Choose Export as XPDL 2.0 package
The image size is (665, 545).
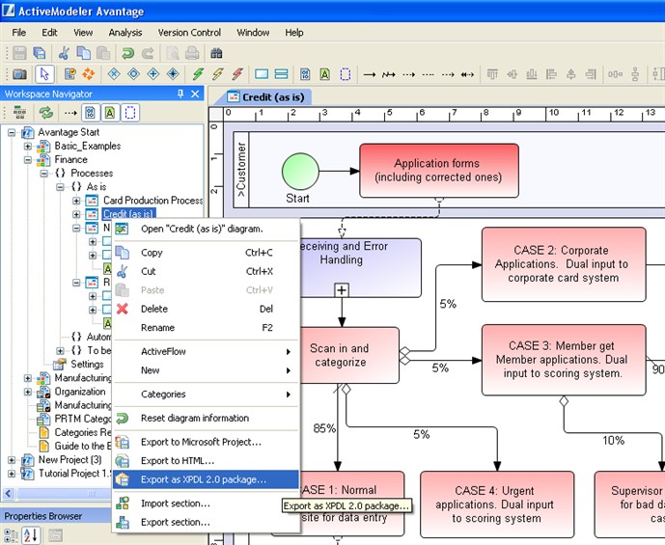point(207,479)
